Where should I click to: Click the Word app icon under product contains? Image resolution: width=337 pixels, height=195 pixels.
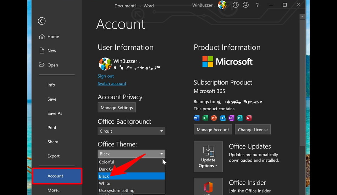197,118
